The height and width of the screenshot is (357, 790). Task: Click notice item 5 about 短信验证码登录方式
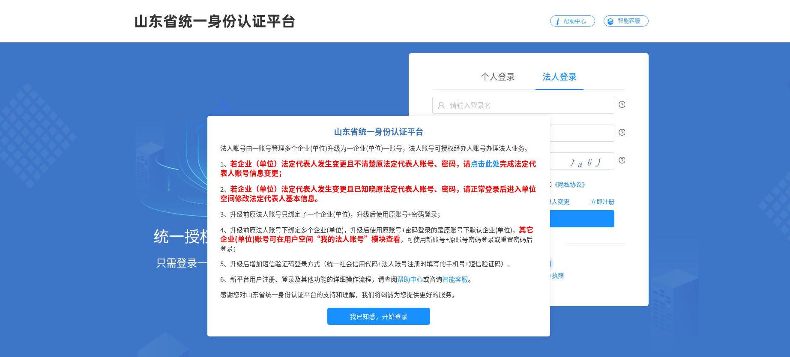366,264
